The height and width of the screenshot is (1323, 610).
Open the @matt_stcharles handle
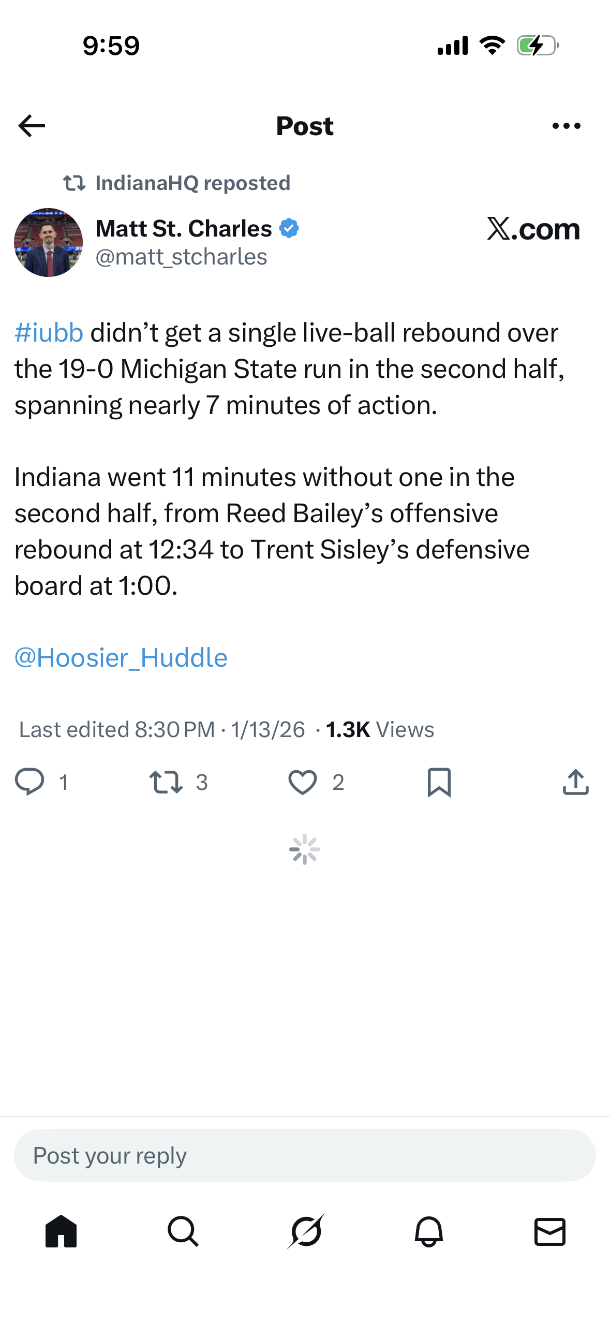pos(181,257)
